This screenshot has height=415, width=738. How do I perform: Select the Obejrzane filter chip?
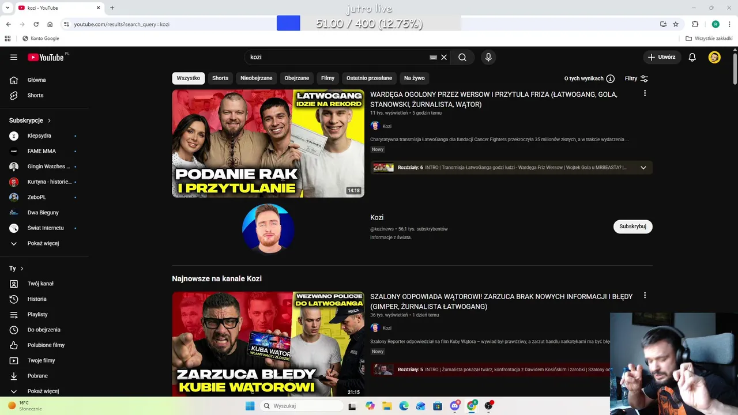(x=297, y=78)
